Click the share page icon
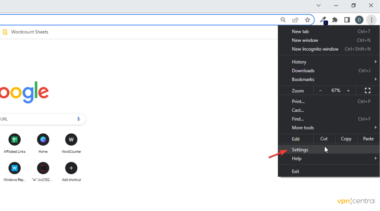Viewport: 380px width, 211px height. pyautogui.click(x=295, y=20)
